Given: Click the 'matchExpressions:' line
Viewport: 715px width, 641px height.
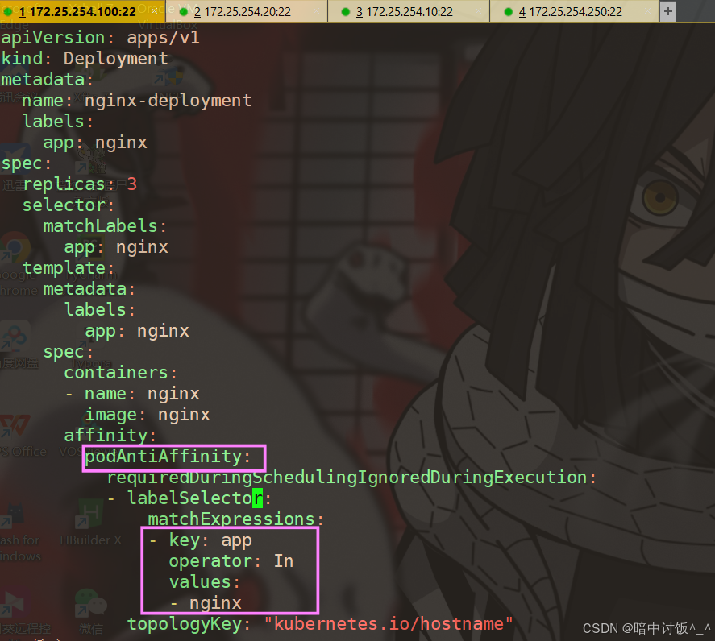Looking at the screenshot, I should pos(235,520).
